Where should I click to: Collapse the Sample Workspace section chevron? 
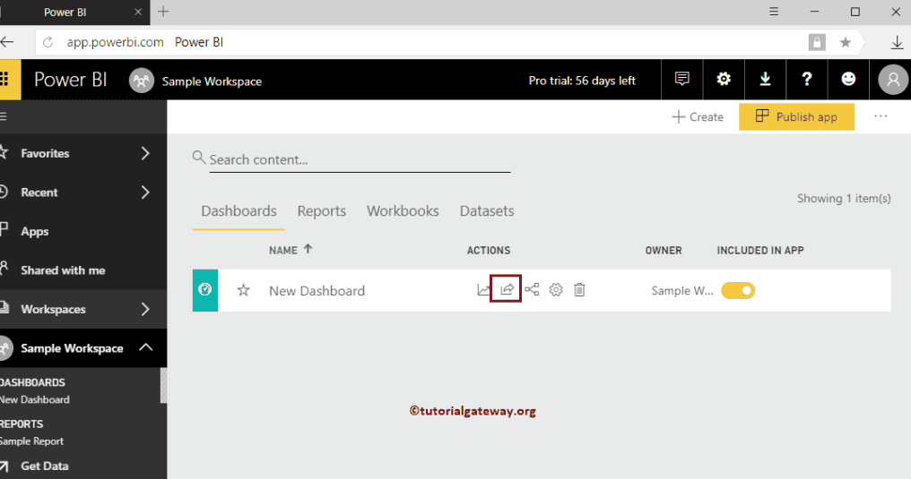[146, 347]
